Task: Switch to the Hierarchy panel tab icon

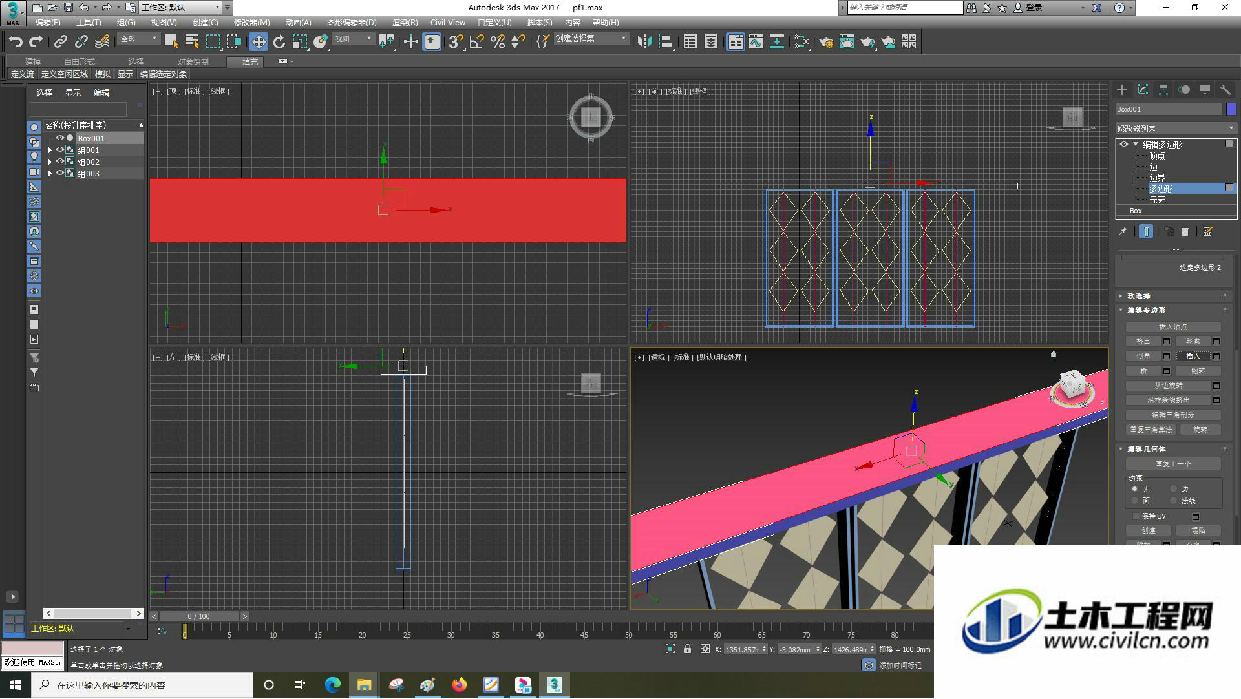Action: click(x=1163, y=90)
